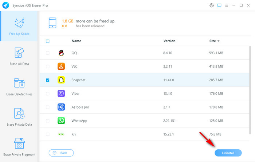Open the settings gear icon
Screen dimensions: 255x162
tap(212, 5)
